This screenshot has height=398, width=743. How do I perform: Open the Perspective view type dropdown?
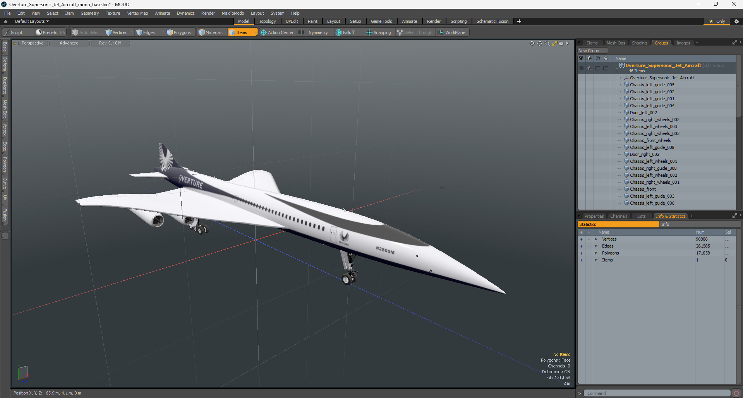pyautogui.click(x=33, y=43)
